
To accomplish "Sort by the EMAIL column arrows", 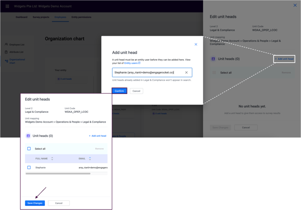I will 90,159.
